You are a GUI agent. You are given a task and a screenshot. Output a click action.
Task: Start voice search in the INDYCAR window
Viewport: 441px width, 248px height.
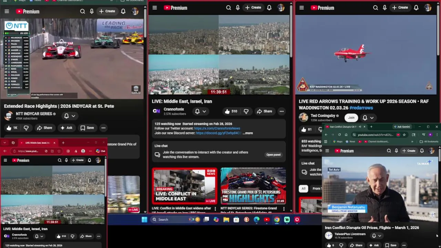[92, 11]
